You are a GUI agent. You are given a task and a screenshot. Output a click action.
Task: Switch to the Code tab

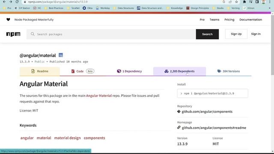click(x=83, y=71)
